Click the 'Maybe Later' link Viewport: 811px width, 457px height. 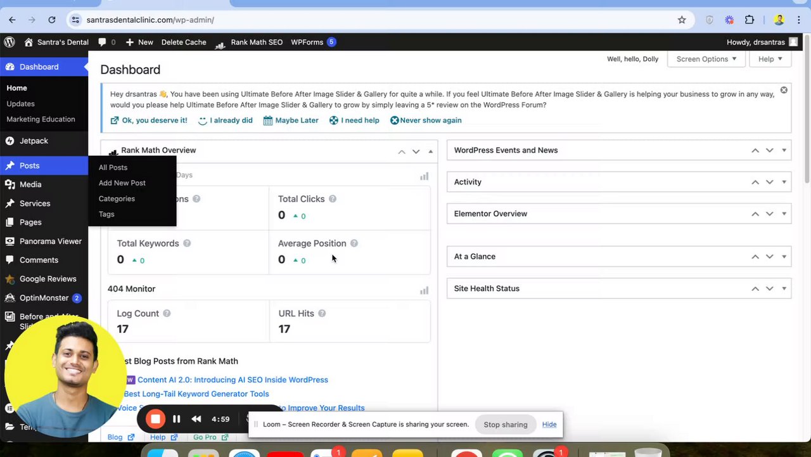291,120
